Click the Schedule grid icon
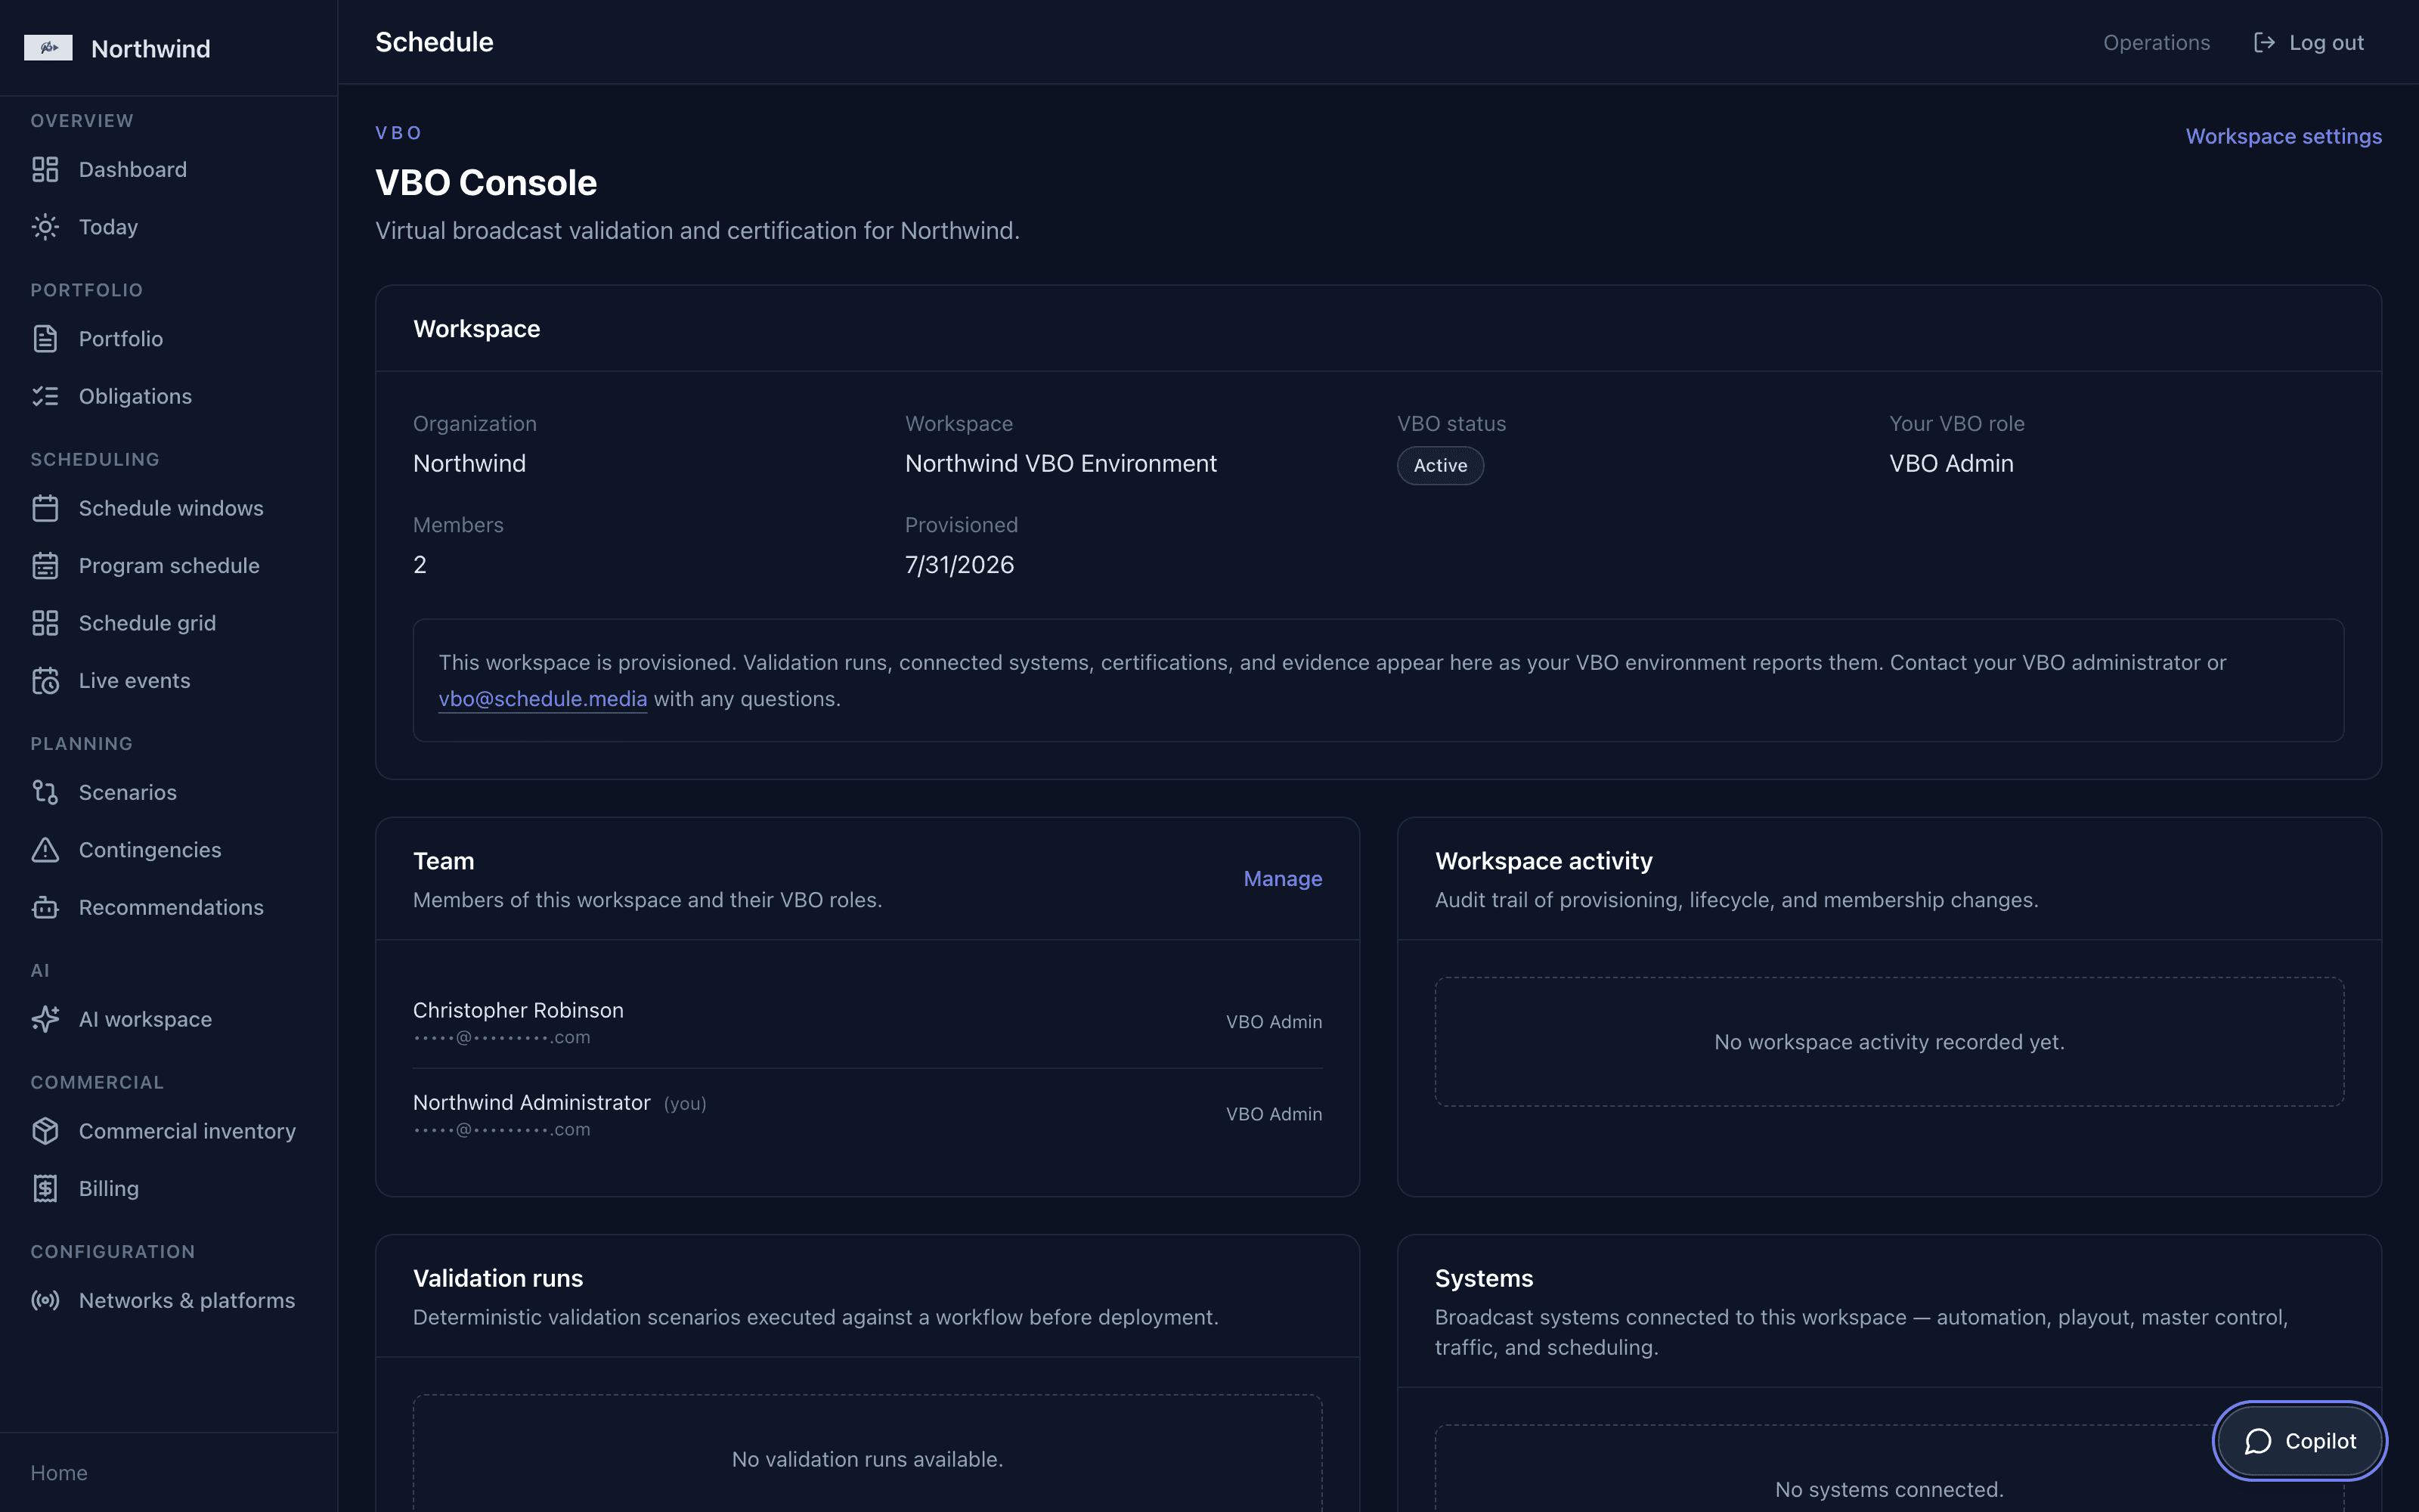2419x1512 pixels. point(45,623)
